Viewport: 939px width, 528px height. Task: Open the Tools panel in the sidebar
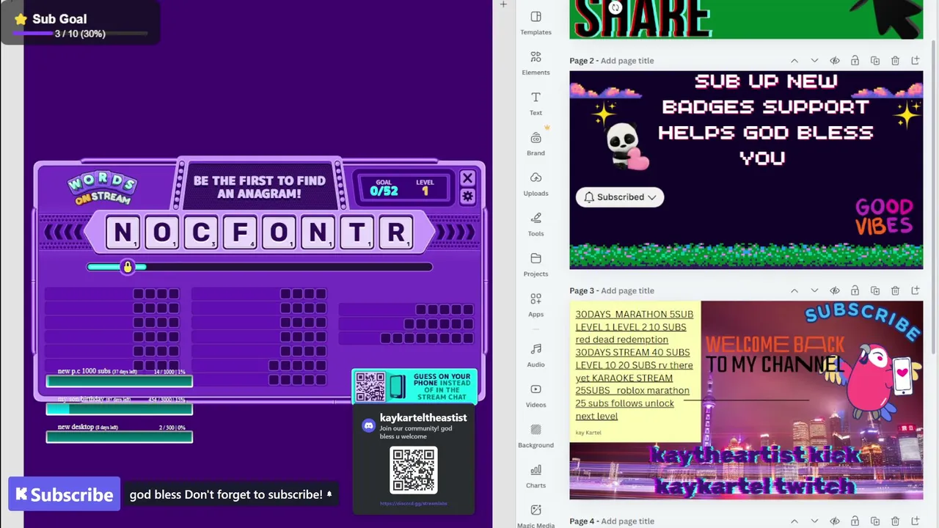[x=536, y=224]
